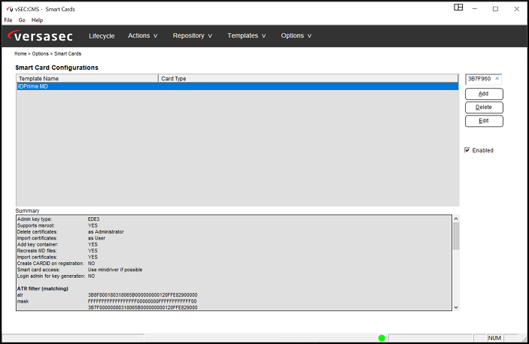Click 'Login admin for key generation:' label
The height and width of the screenshot is (344, 529).
pos(51,276)
